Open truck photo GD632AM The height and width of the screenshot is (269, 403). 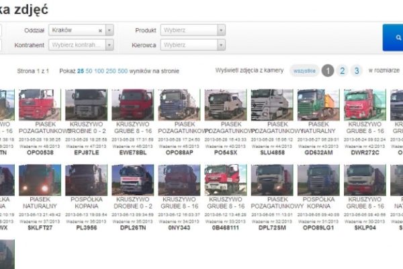coord(318,105)
